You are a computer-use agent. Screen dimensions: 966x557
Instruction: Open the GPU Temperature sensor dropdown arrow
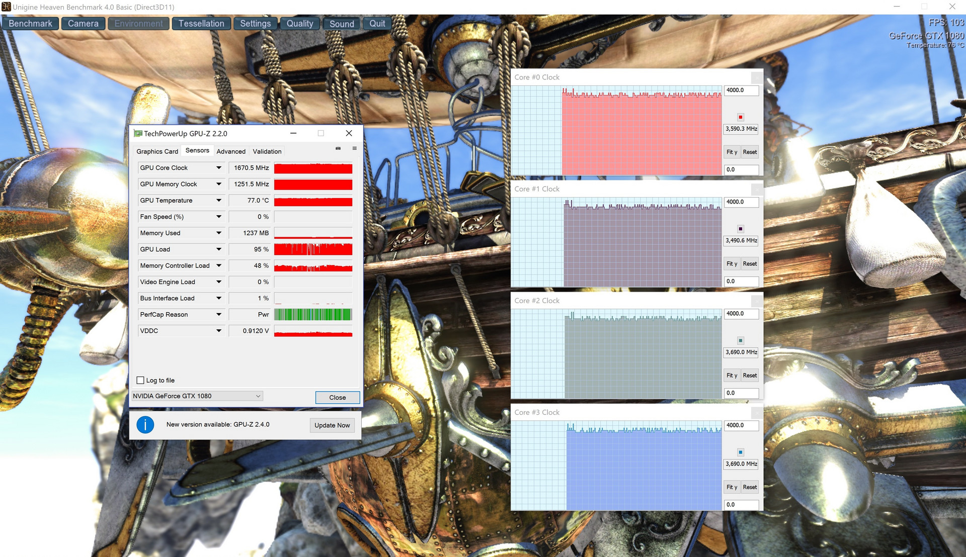click(x=218, y=201)
